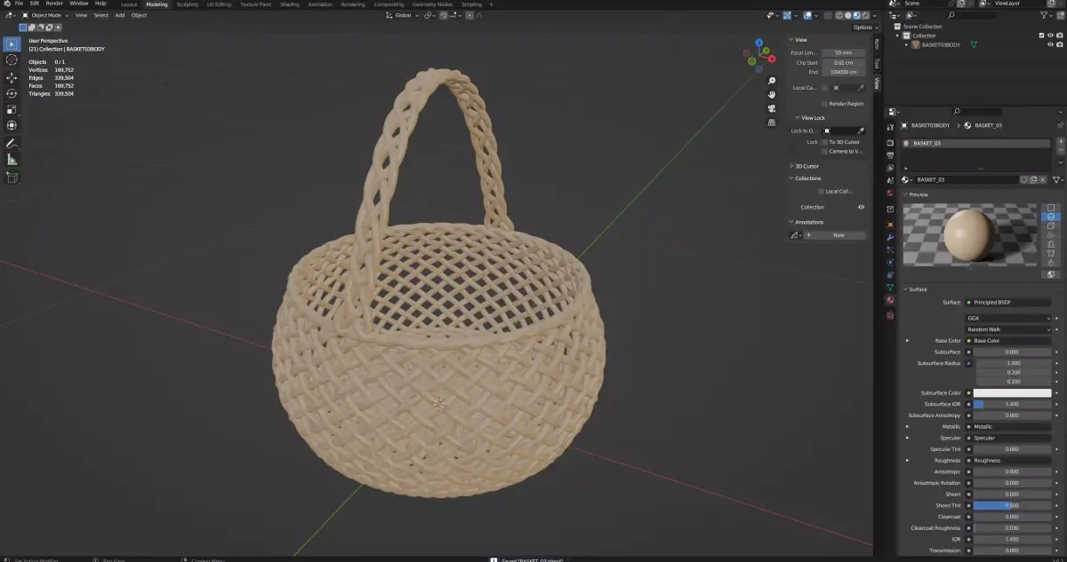
Task: Click the Base Color link button
Action: pyautogui.click(x=1008, y=341)
